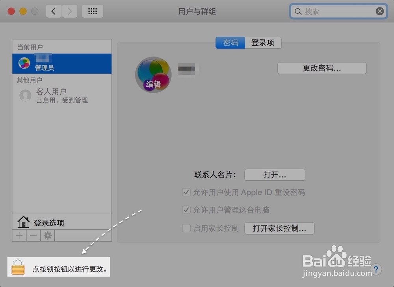The height and width of the screenshot is (287, 394).
Task: Clear the search field with the X button
Action: [x=379, y=11]
